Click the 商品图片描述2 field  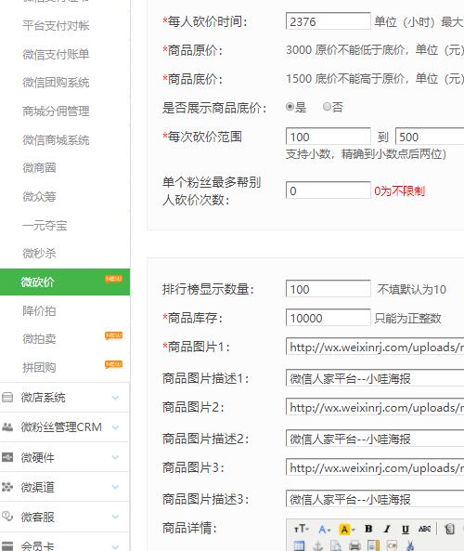point(375,439)
